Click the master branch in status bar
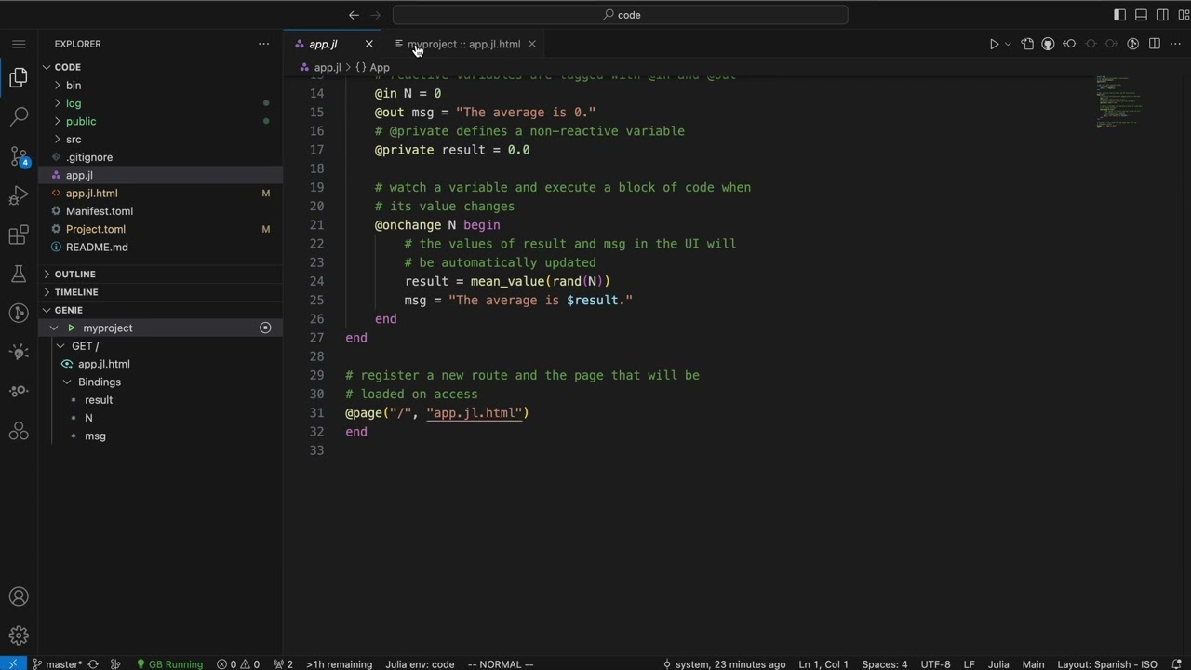This screenshot has width=1191, height=670. (57, 664)
